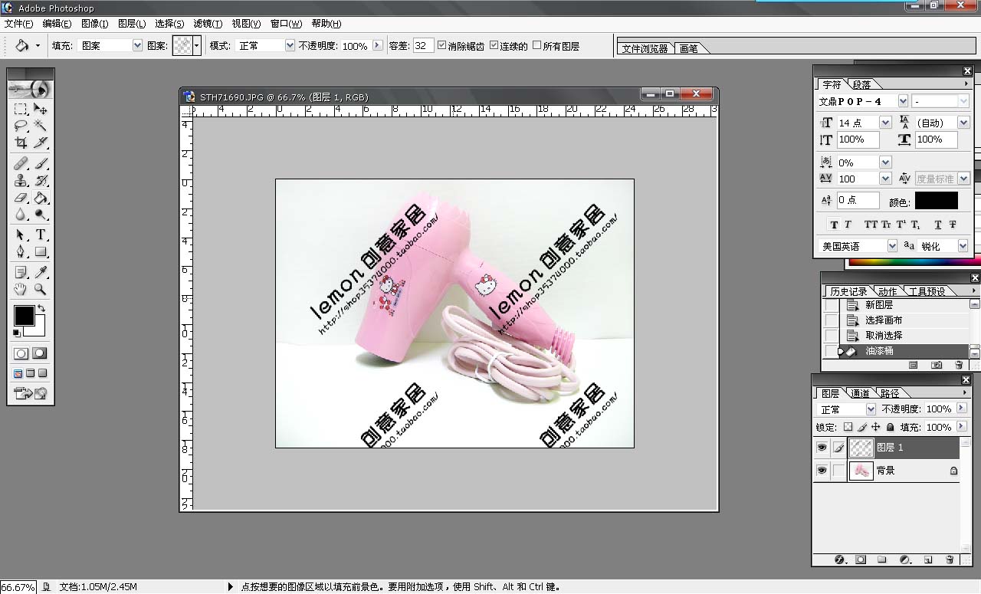This screenshot has height=594, width=981.
Task: Select the Slice tool
Action: (x=41, y=143)
